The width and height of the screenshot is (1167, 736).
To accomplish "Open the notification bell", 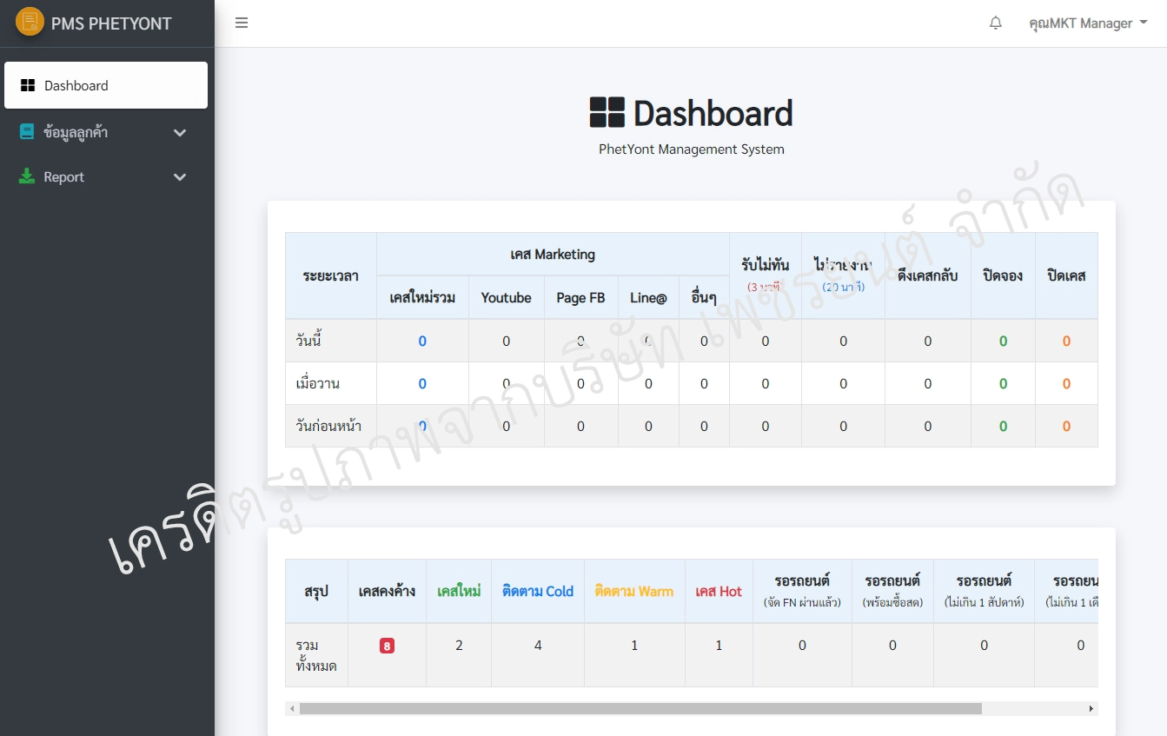I will pos(996,23).
